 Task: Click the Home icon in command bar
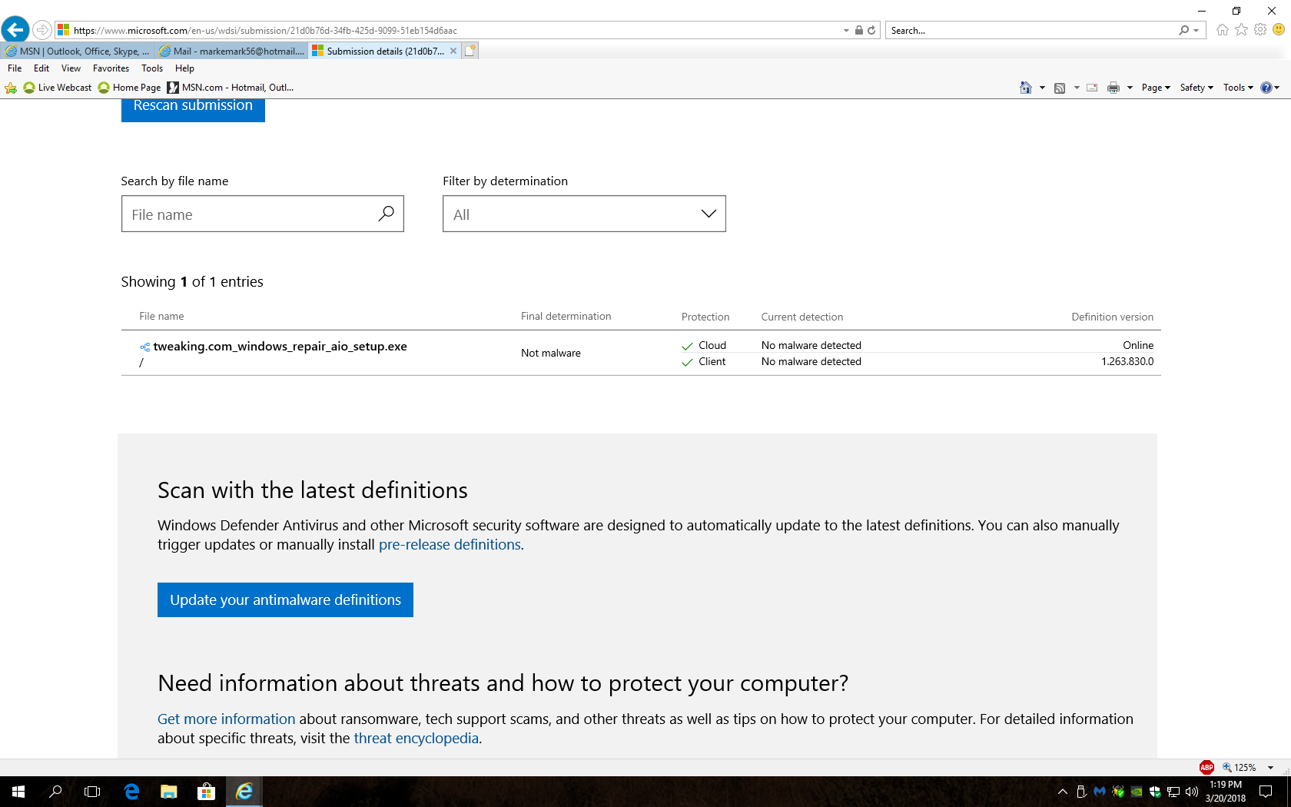[1025, 88]
